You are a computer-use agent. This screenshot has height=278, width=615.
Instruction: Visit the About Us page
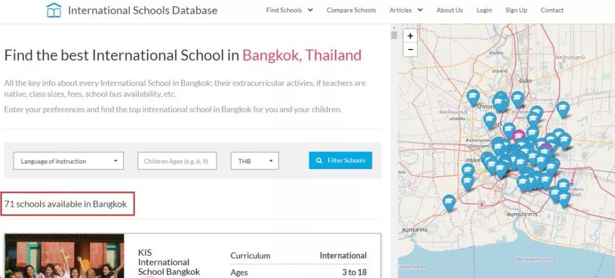[449, 10]
